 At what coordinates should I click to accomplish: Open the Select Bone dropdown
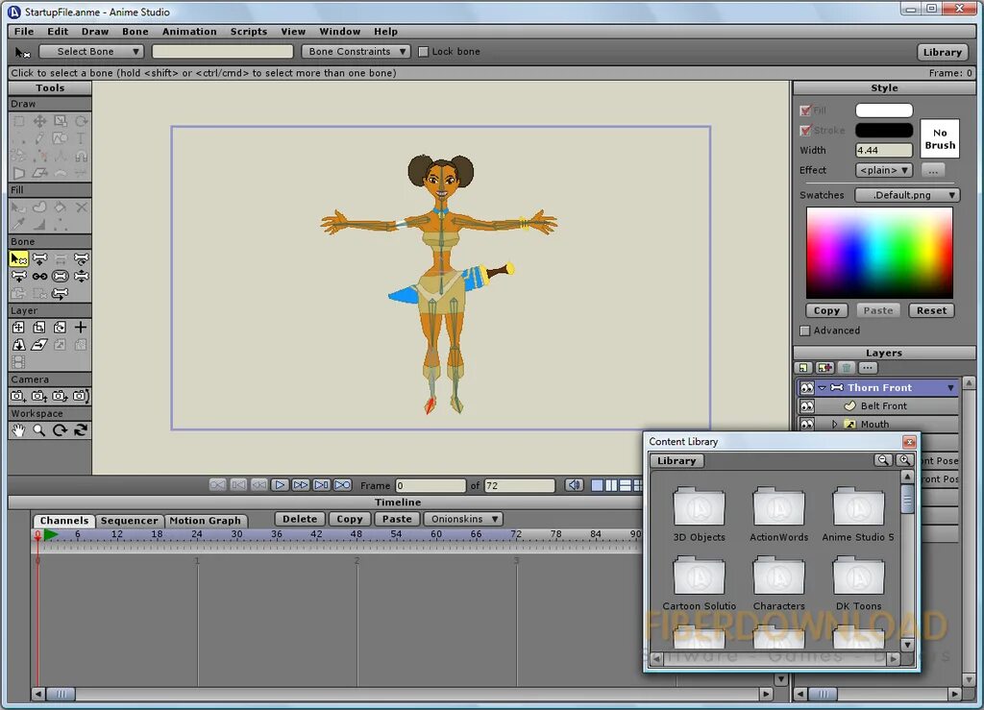pos(91,52)
